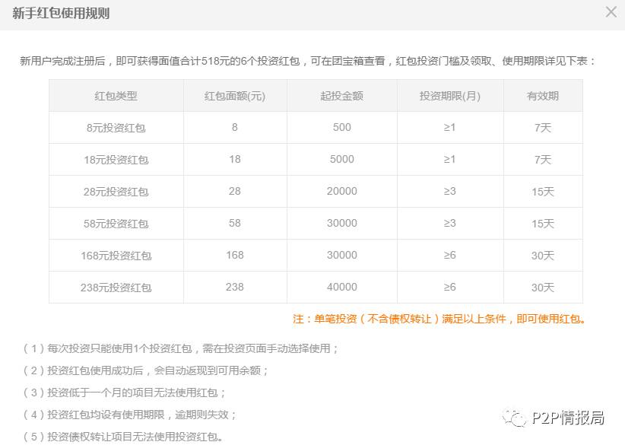Click face value cell 58

click(x=235, y=223)
